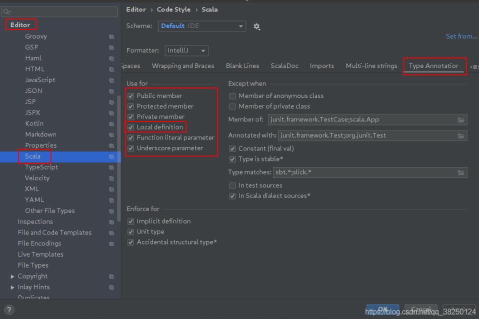Click the 'Set from...' link
This screenshot has width=479, height=319.
click(x=461, y=36)
